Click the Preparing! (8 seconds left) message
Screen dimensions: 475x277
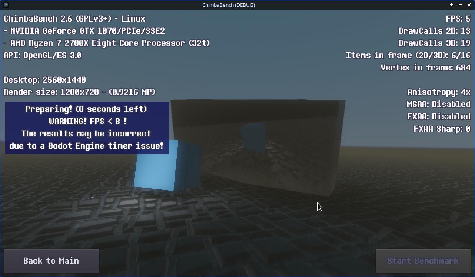click(x=86, y=109)
